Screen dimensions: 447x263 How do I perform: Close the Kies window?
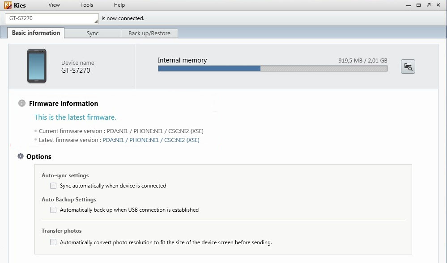pyautogui.click(x=439, y=5)
